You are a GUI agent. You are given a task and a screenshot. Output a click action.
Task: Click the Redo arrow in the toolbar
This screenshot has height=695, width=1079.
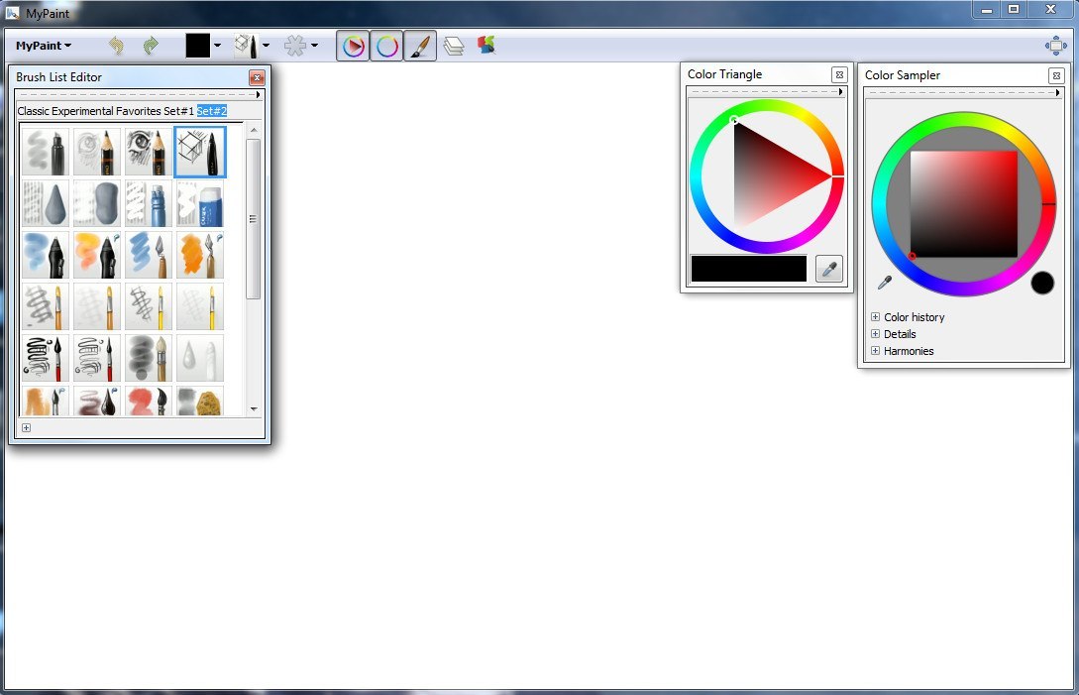(x=151, y=46)
